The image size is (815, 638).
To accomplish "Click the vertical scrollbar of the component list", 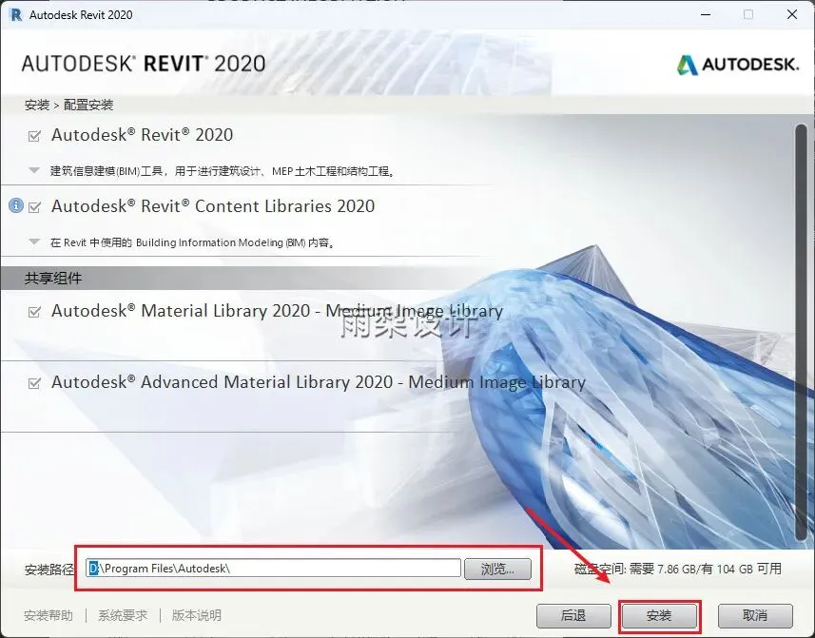I will click(801, 333).
